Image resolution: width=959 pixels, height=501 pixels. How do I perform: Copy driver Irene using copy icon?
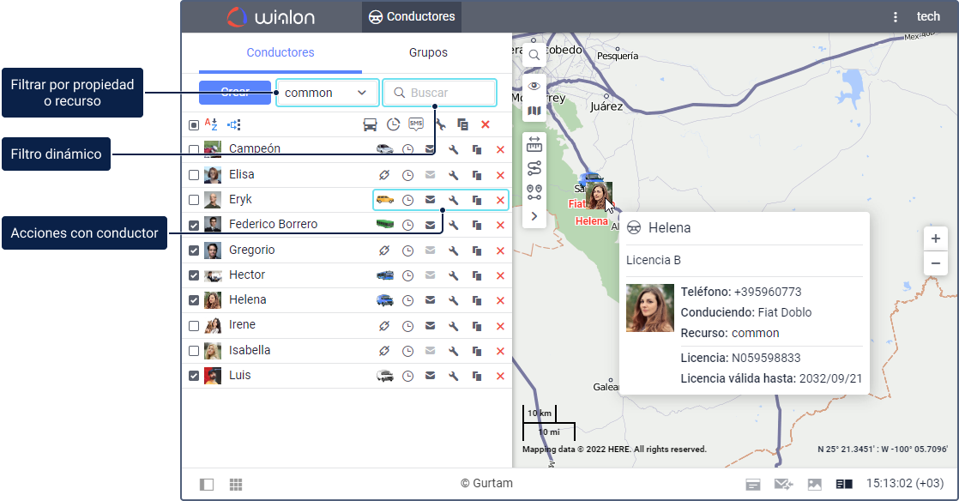click(476, 326)
